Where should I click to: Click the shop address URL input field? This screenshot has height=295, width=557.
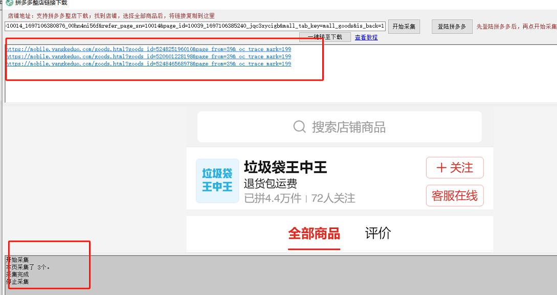[x=195, y=26]
